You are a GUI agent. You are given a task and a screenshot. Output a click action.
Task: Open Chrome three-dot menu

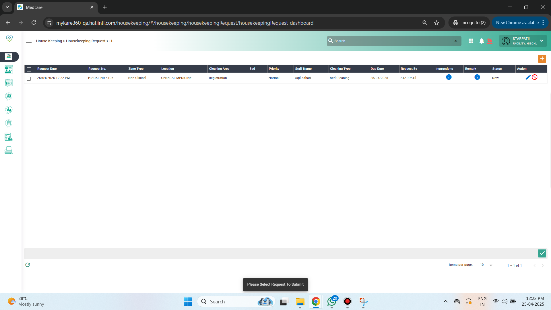(x=543, y=23)
